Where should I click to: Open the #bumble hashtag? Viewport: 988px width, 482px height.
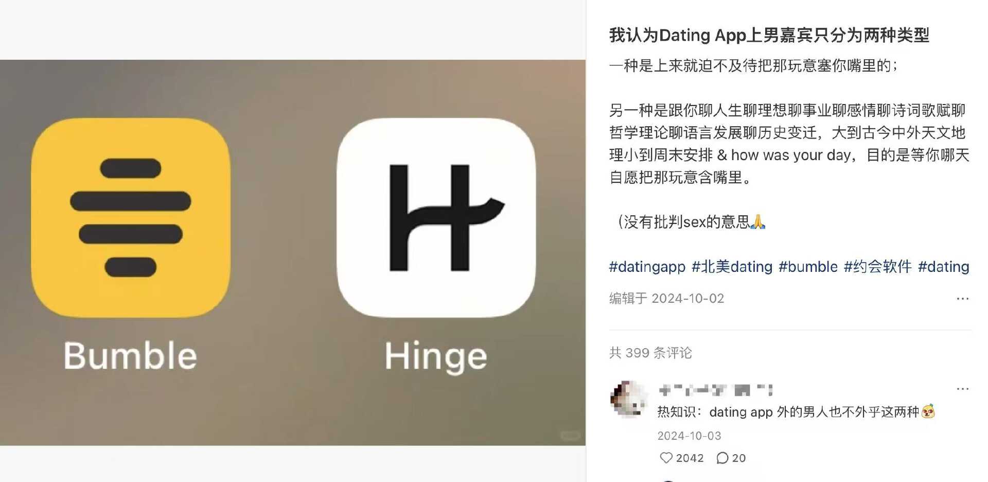point(808,267)
